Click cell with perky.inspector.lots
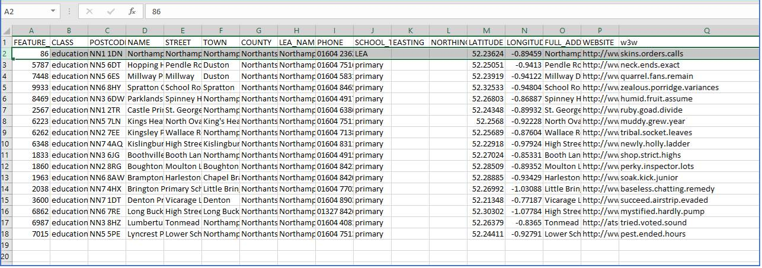 point(690,166)
